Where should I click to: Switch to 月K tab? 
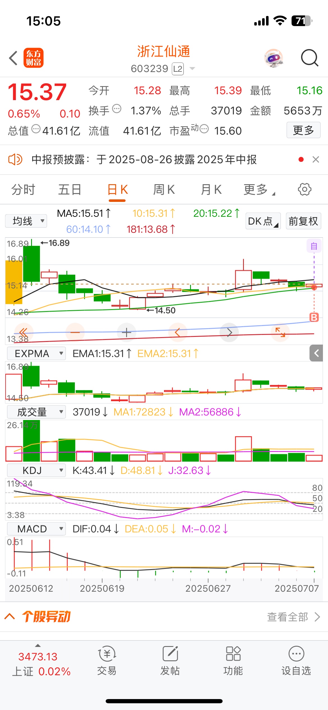(211, 190)
